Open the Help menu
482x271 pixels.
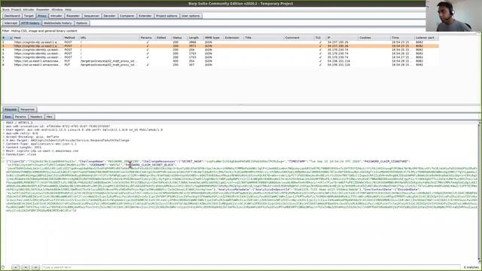[68, 10]
